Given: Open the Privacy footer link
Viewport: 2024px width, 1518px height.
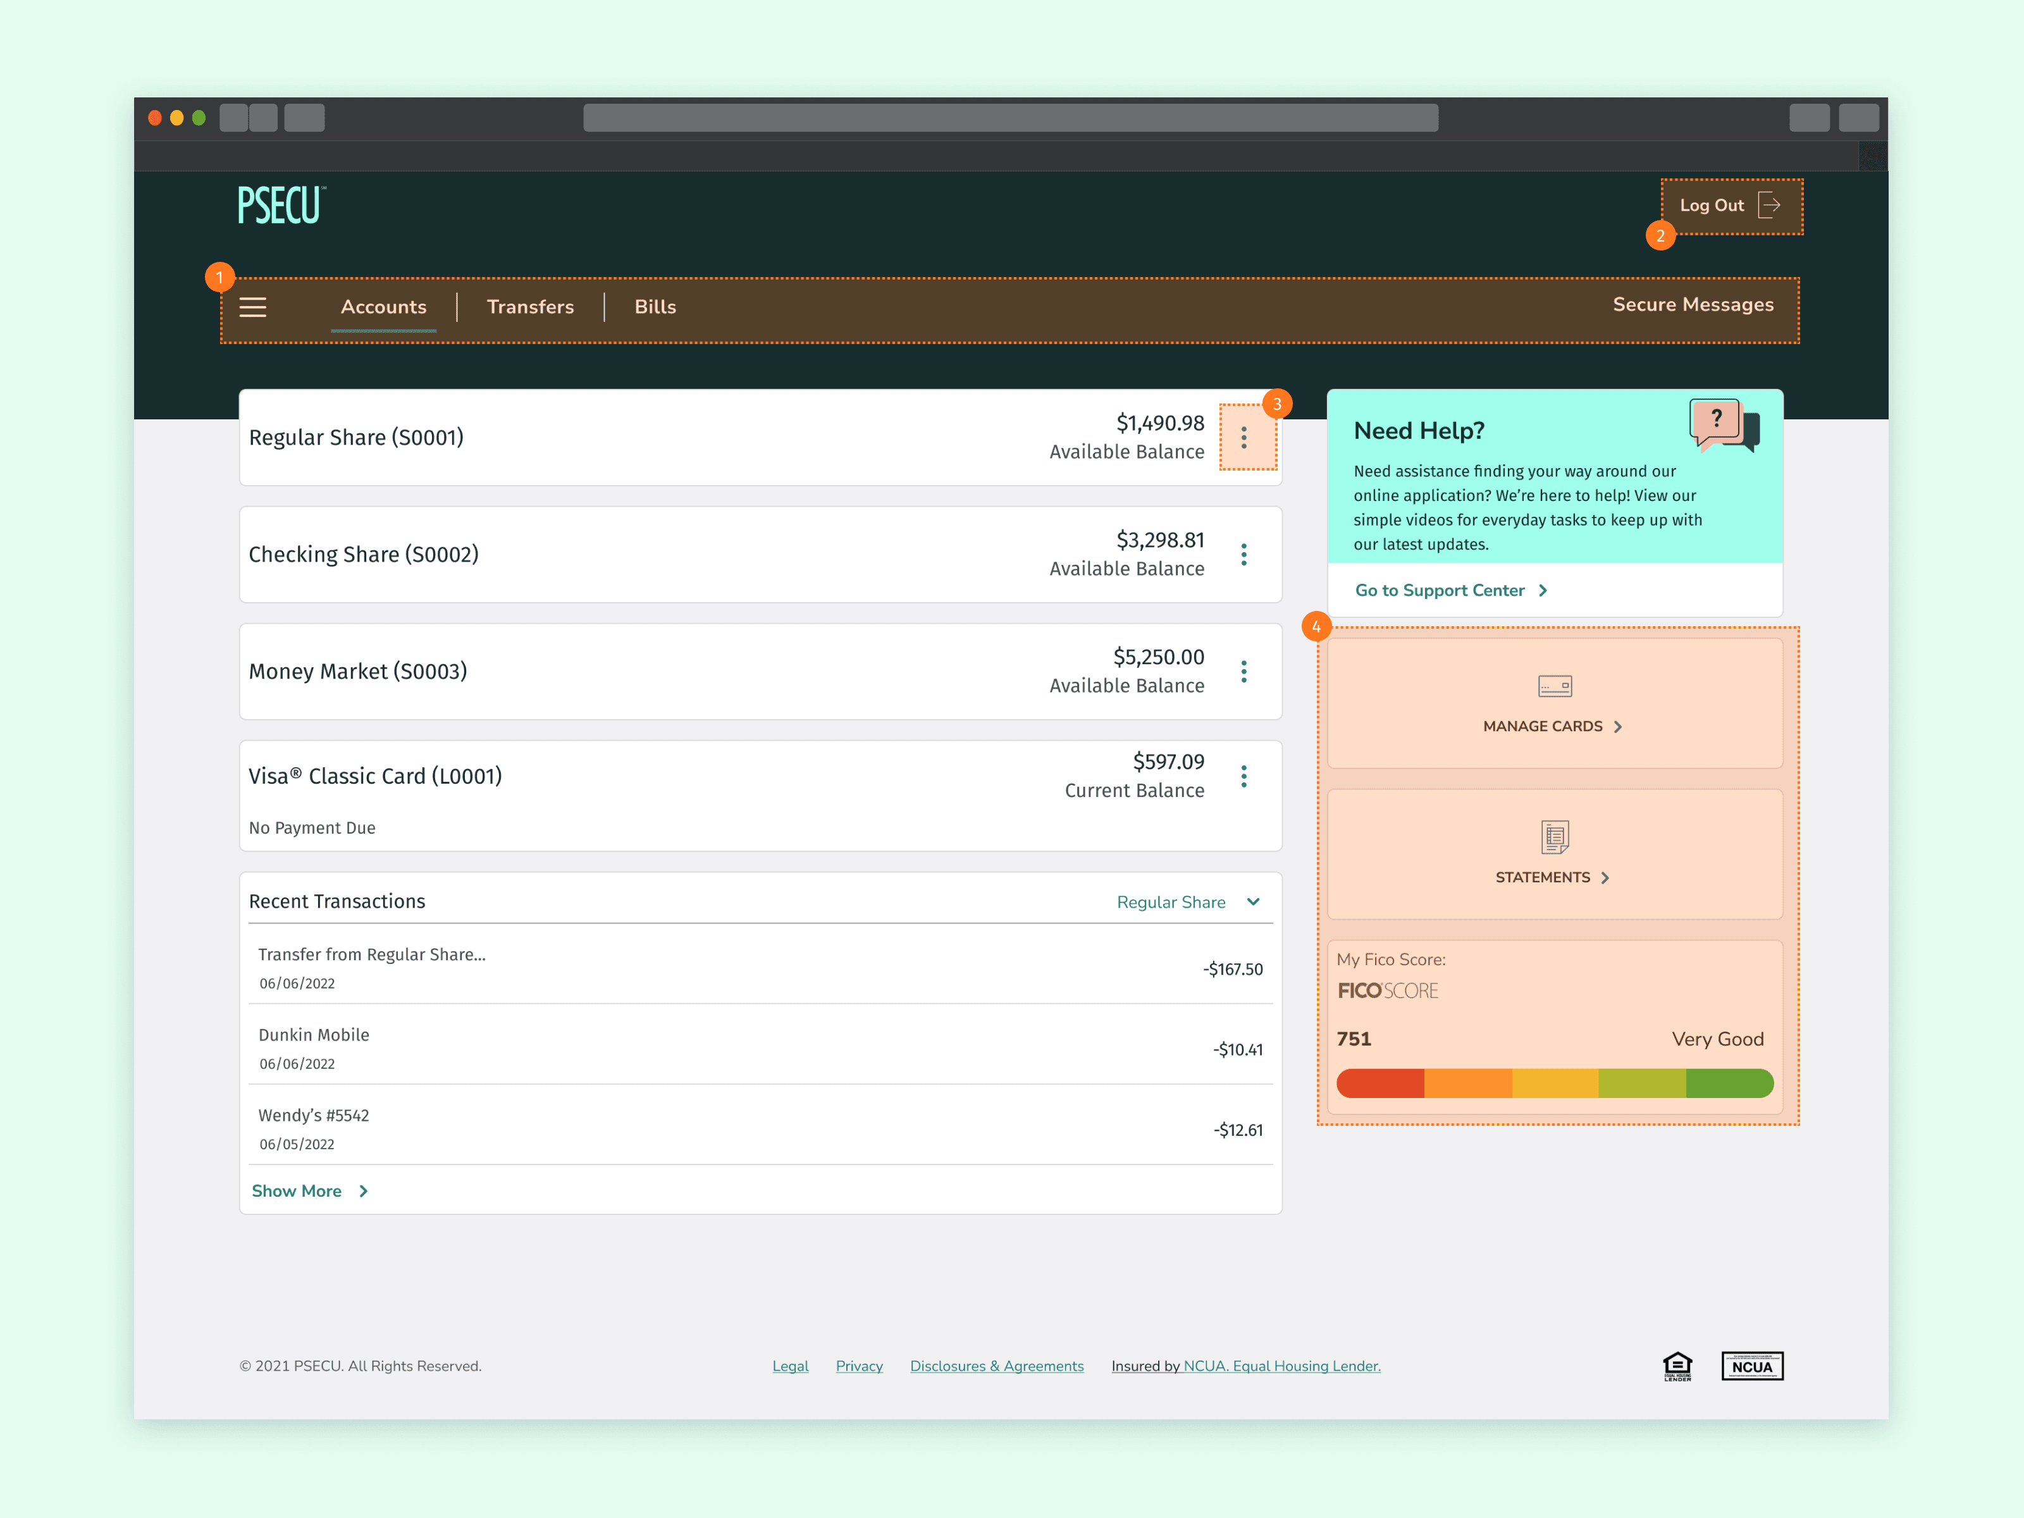Looking at the screenshot, I should click(859, 1366).
